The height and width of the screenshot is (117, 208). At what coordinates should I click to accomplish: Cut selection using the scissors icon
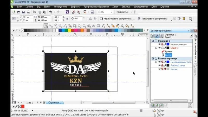point(35,12)
